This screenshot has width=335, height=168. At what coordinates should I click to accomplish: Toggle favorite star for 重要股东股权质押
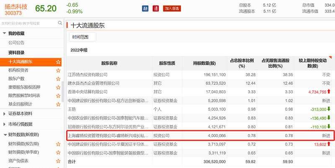point(58,87)
